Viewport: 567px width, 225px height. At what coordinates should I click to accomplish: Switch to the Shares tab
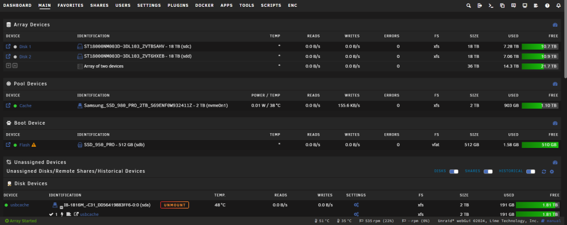(99, 6)
